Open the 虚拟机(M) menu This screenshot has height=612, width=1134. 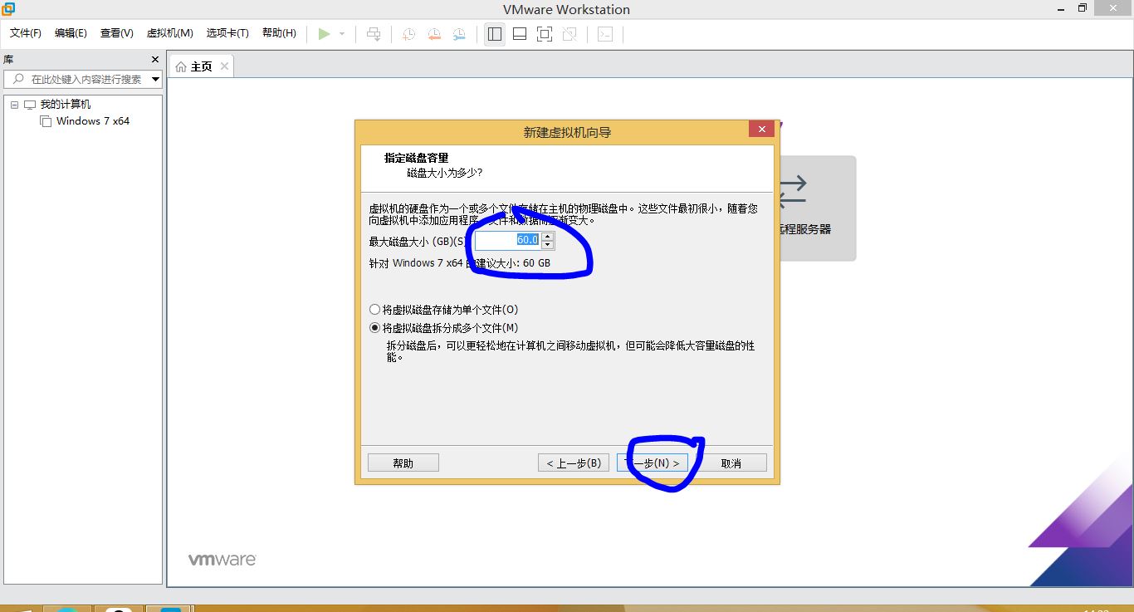tap(169, 33)
